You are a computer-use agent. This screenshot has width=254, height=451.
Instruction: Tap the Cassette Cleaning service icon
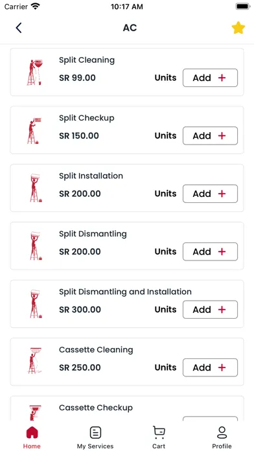pos(35,362)
